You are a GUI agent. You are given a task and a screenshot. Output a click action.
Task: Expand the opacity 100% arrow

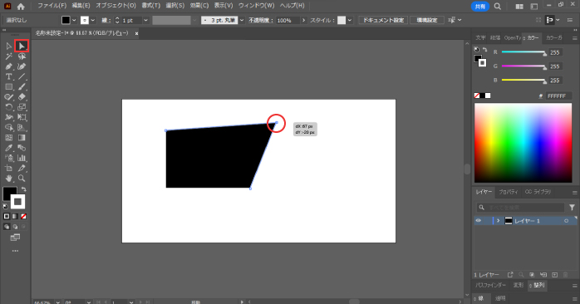click(x=303, y=20)
